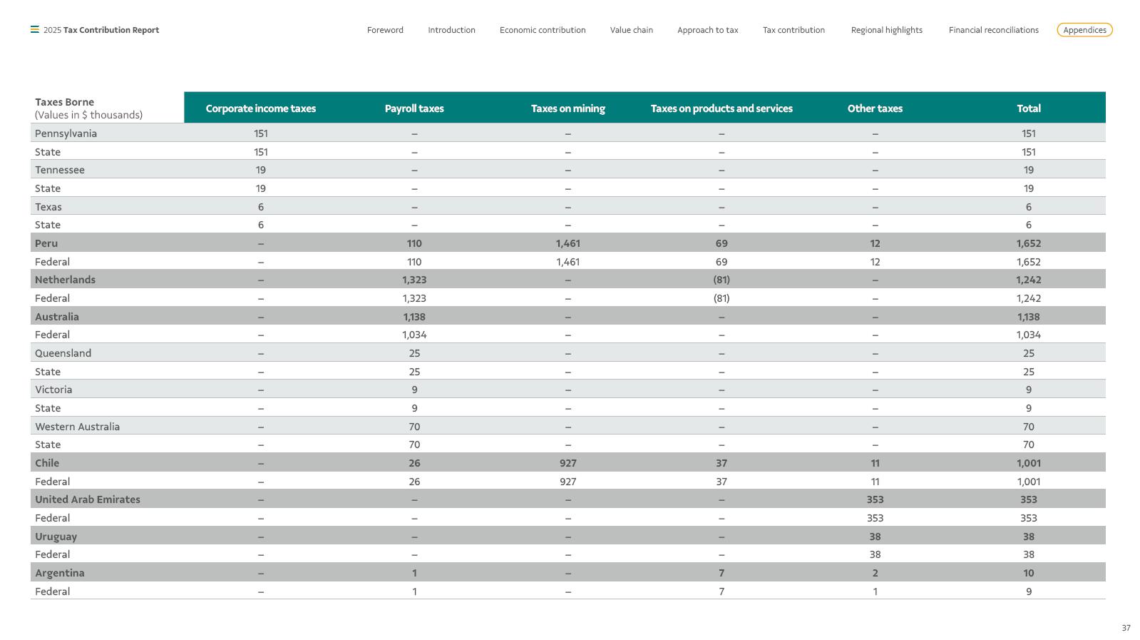Image resolution: width=1140 pixels, height=640 pixels.
Task: Click Uruguay's Other taxes value 38
Action: tap(875, 537)
